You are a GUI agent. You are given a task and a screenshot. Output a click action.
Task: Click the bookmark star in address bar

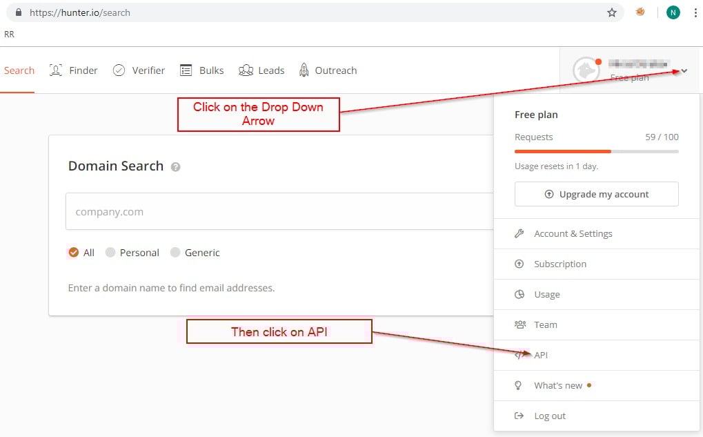611,12
